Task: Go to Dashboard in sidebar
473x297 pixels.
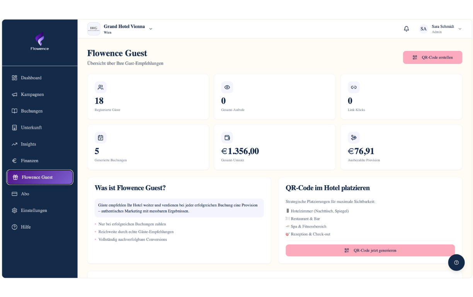Action: coord(40,78)
